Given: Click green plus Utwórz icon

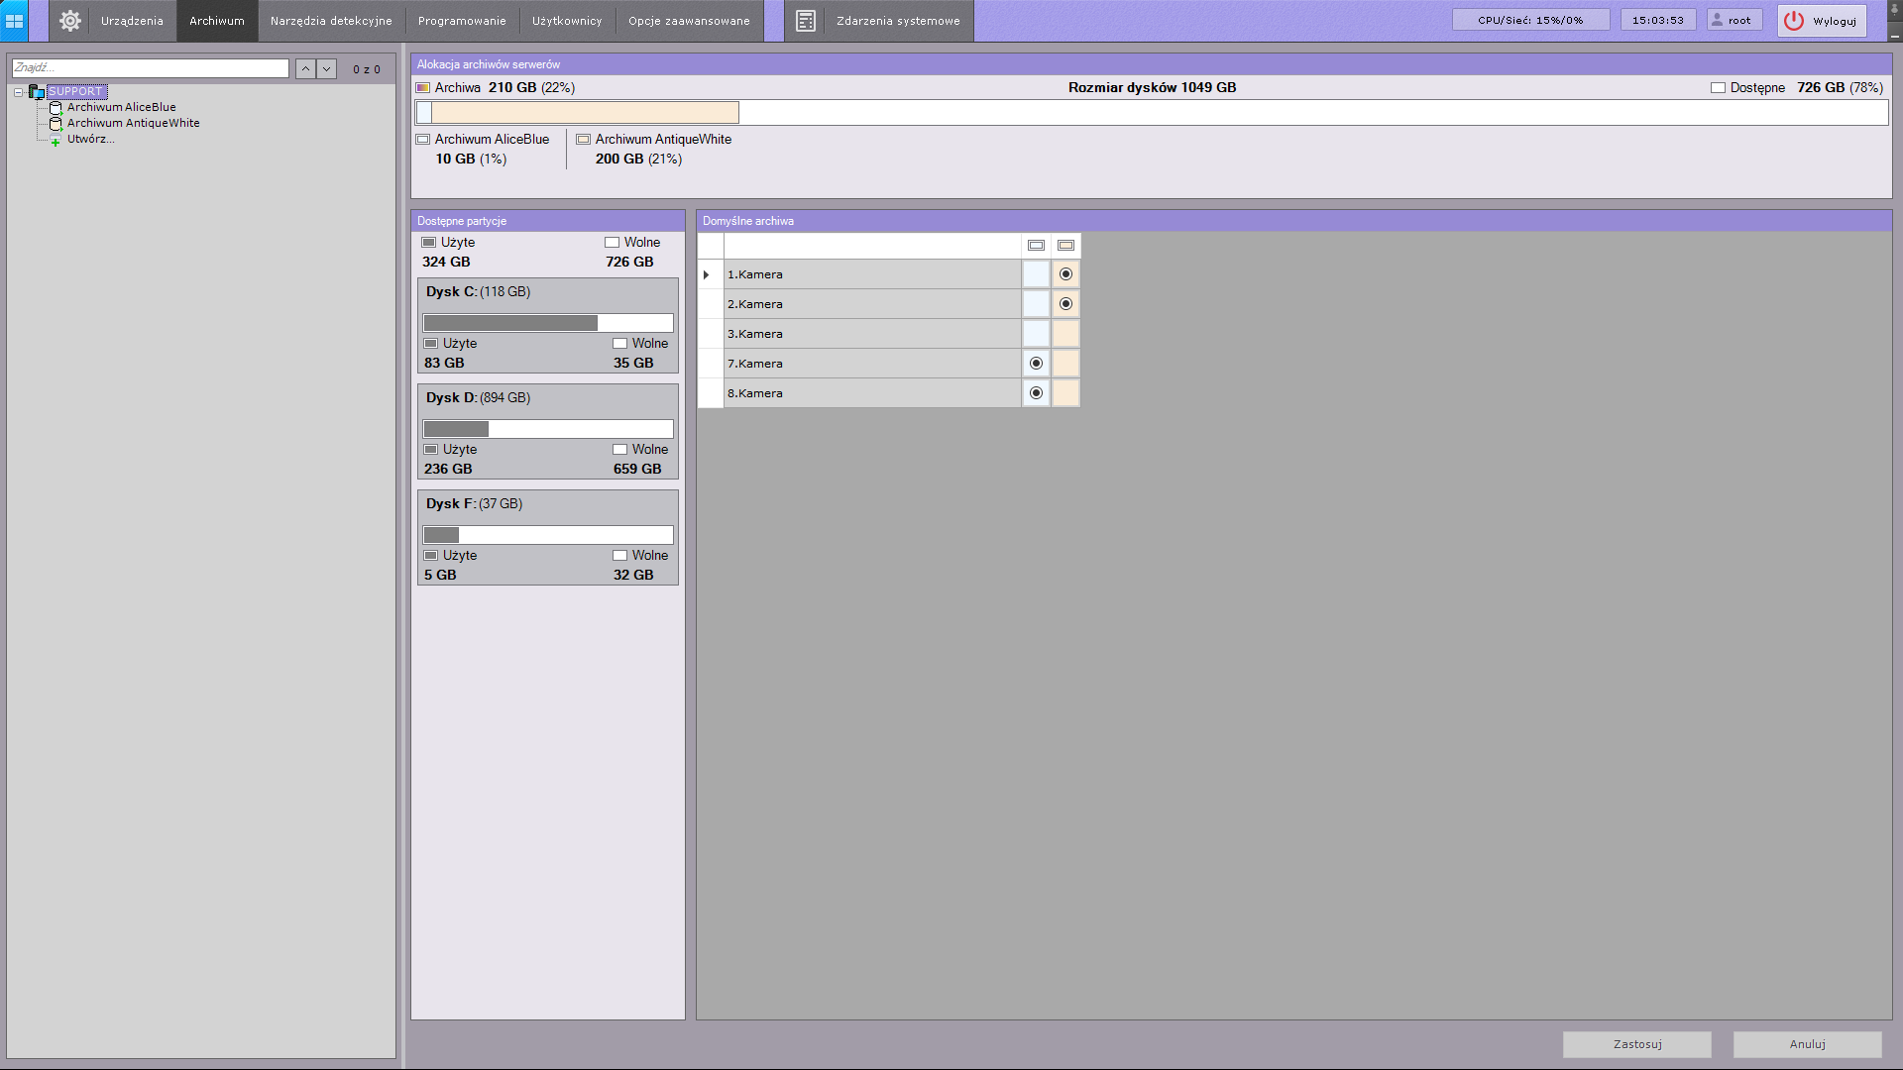Looking at the screenshot, I should click(56, 141).
